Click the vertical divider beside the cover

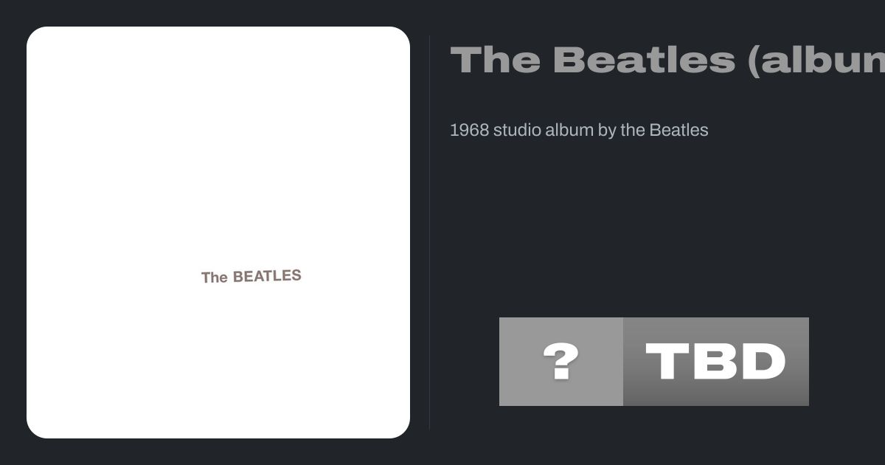(429, 232)
